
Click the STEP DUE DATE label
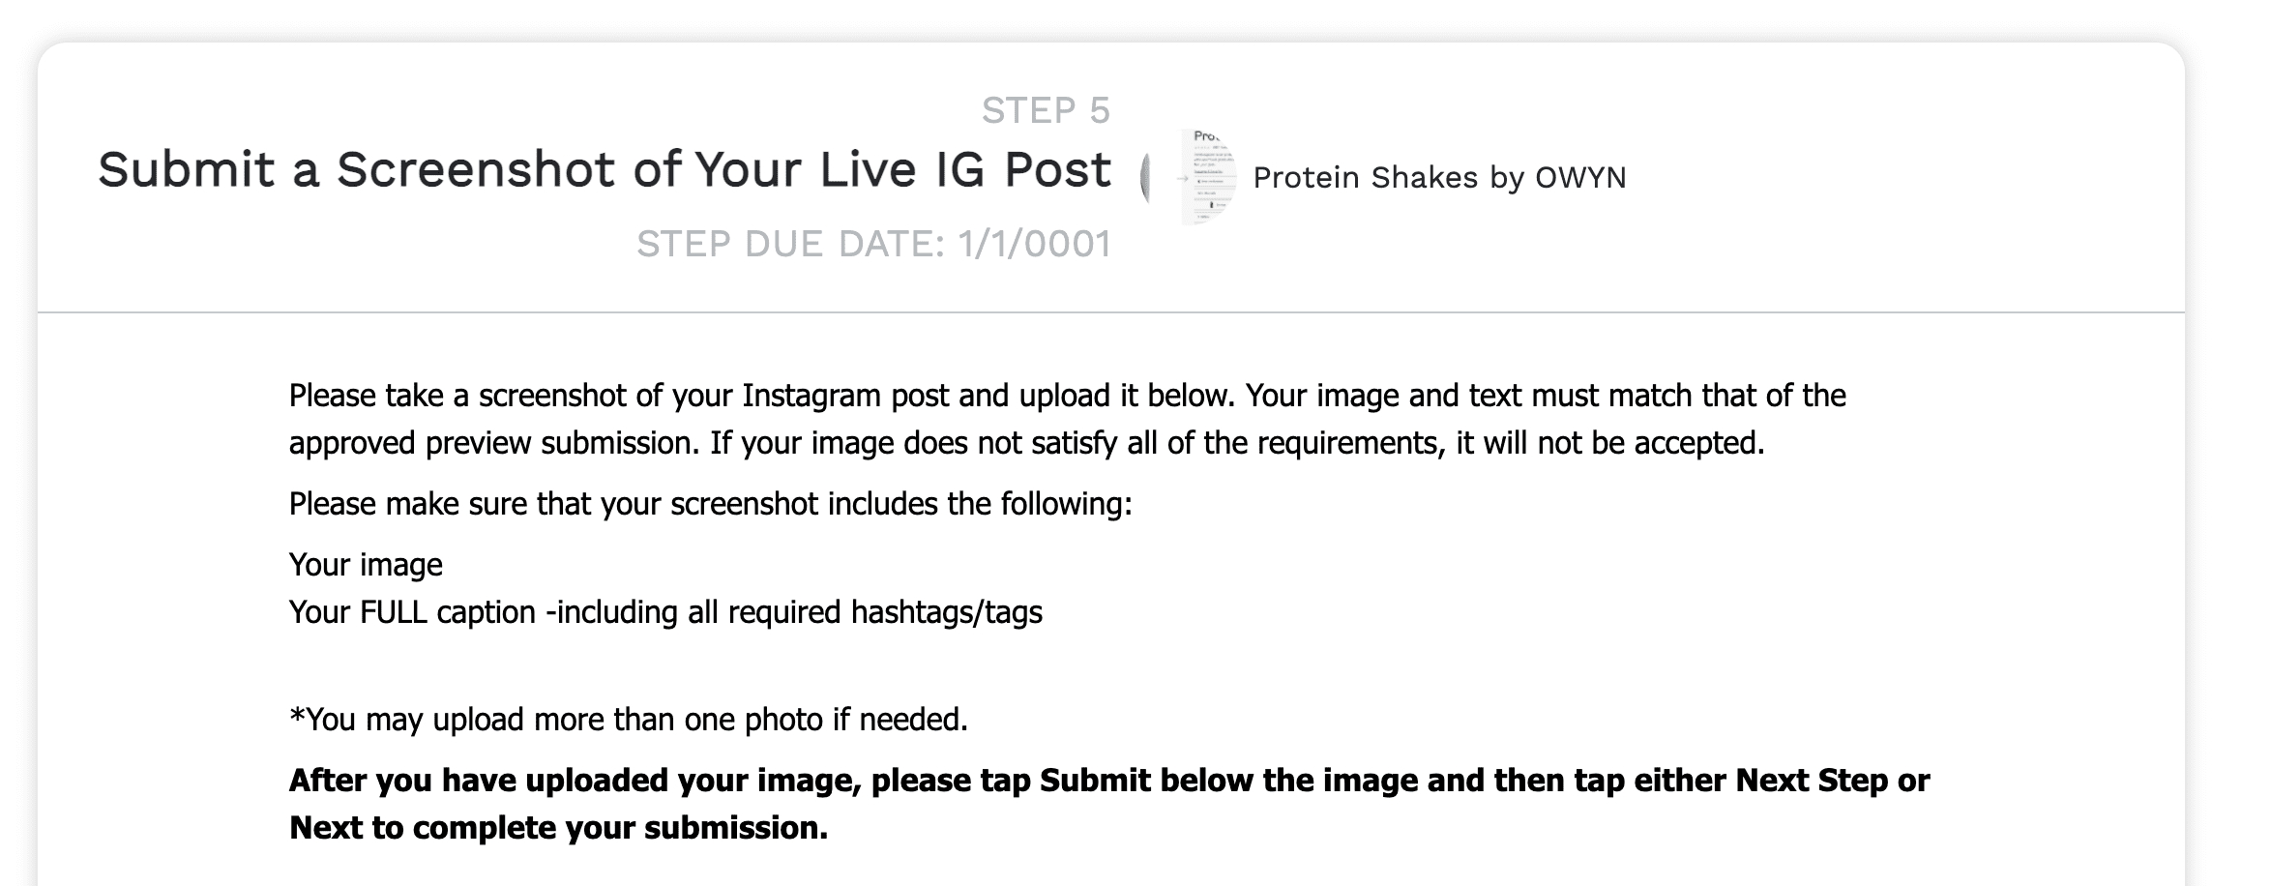pyautogui.click(x=790, y=244)
